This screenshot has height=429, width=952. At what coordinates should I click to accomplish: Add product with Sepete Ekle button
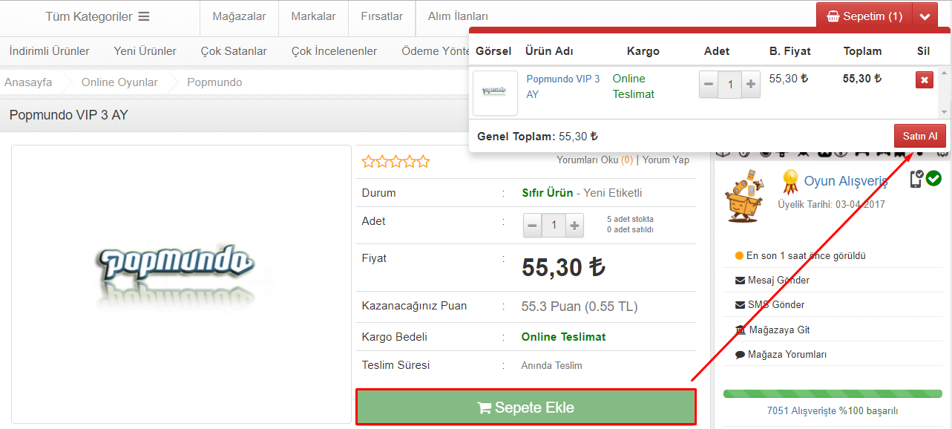pyautogui.click(x=526, y=407)
